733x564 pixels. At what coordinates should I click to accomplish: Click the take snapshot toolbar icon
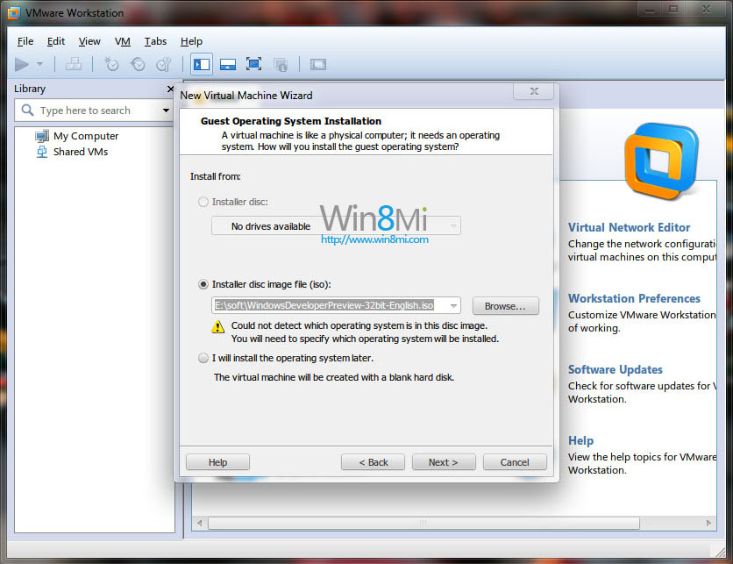pyautogui.click(x=111, y=64)
